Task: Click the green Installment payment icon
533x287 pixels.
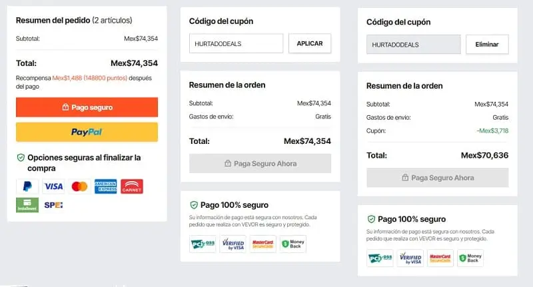Action: 27,205
